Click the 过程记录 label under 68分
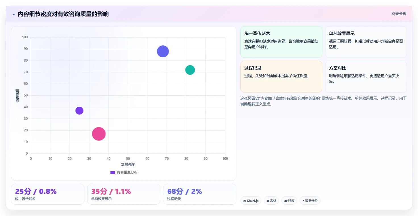The width and height of the screenshot is (418, 216). pyautogui.click(x=174, y=199)
